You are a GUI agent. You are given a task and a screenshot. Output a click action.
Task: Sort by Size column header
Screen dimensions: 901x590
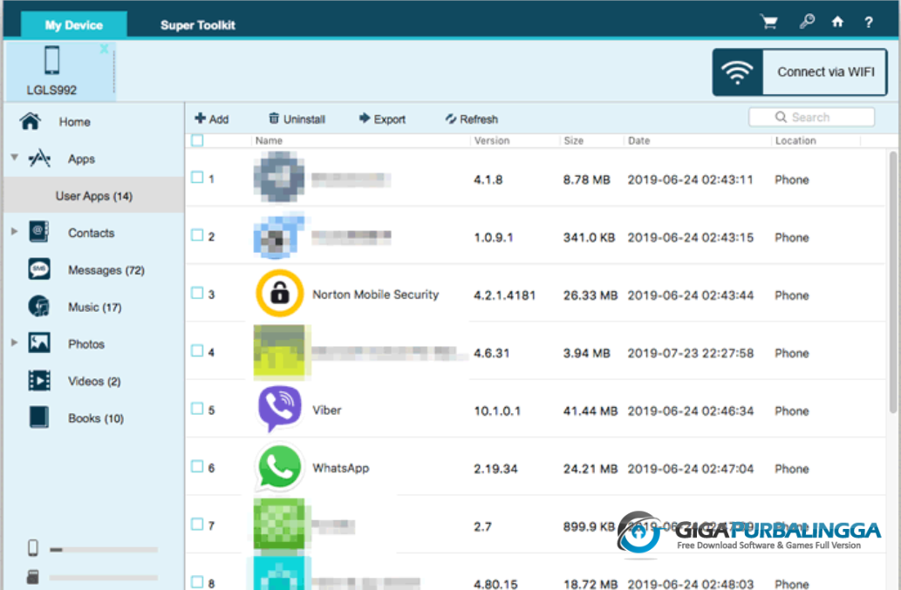point(573,140)
